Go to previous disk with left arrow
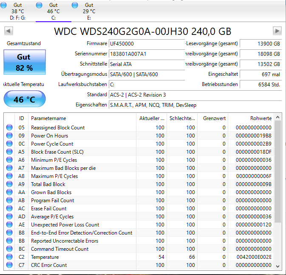 point(8,31)
